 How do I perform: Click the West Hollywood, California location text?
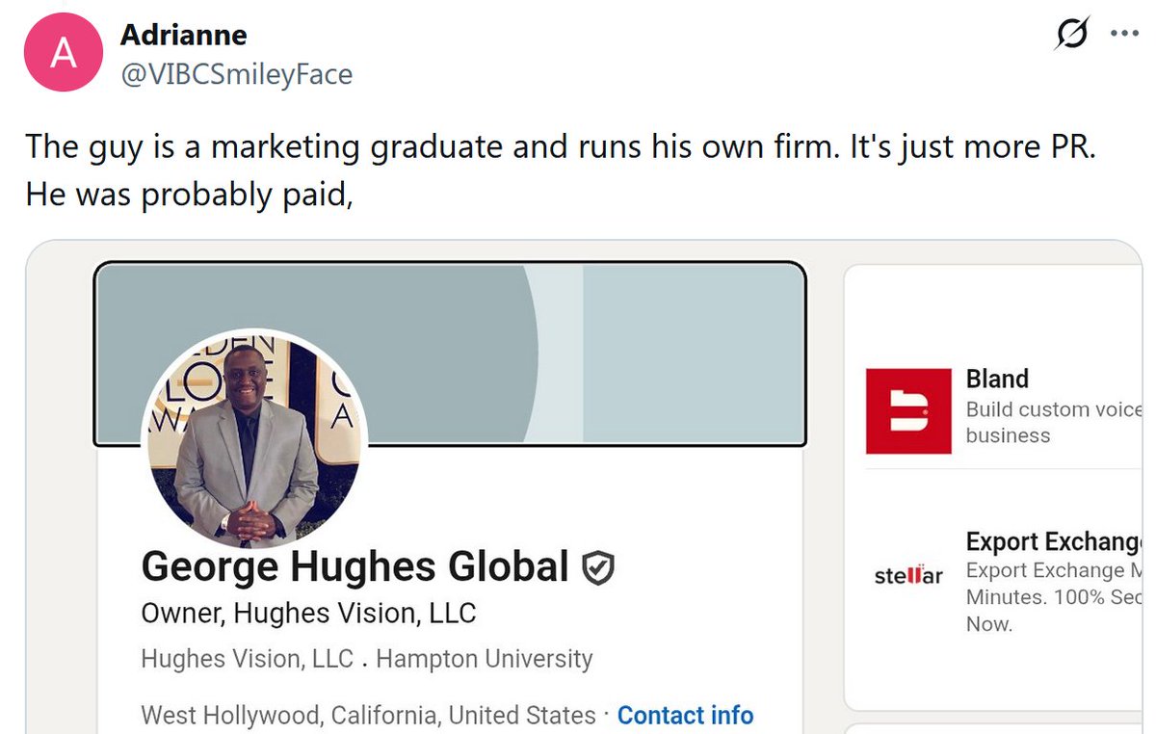[x=368, y=716]
